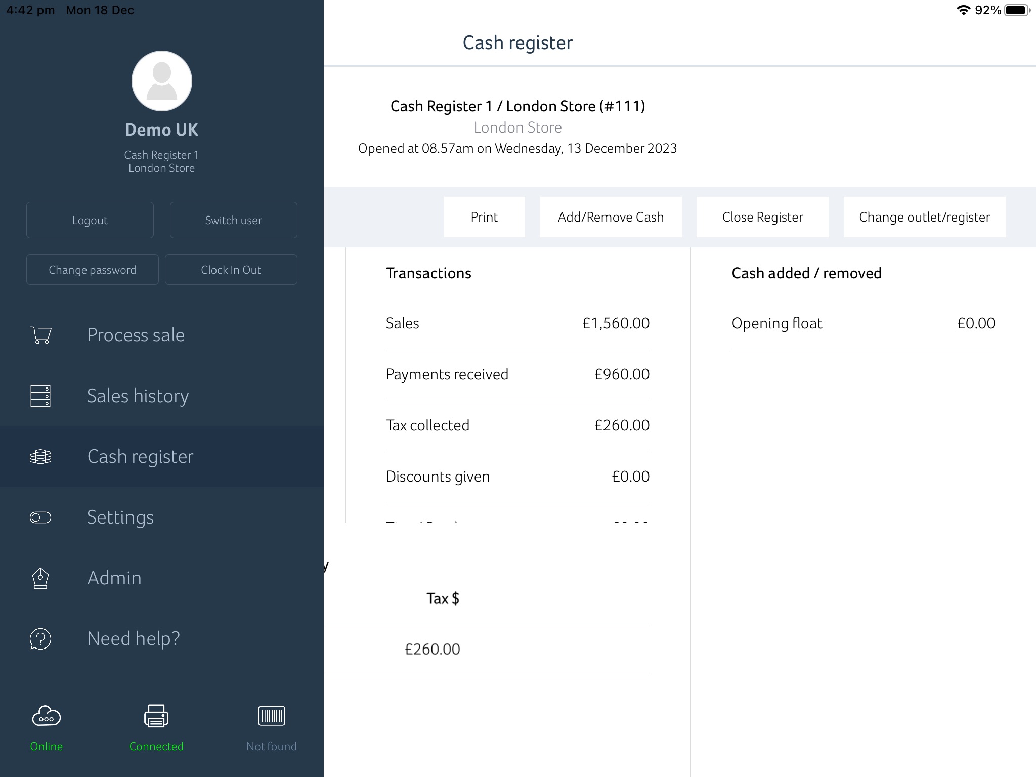Image resolution: width=1036 pixels, height=777 pixels.
Task: Click the Demo UK profile avatar
Action: pos(162,81)
